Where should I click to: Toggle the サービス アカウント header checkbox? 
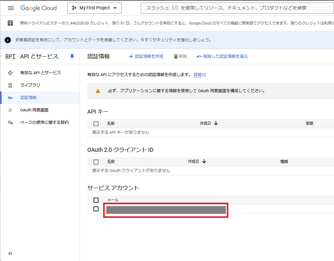(x=96, y=200)
